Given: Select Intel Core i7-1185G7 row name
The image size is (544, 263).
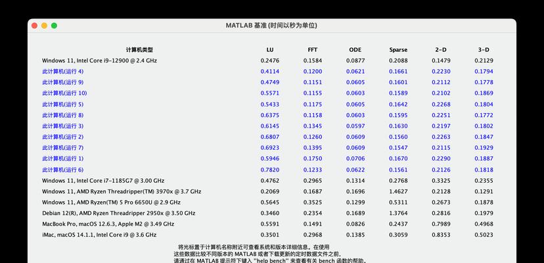Looking at the screenshot, I should coord(103,181).
